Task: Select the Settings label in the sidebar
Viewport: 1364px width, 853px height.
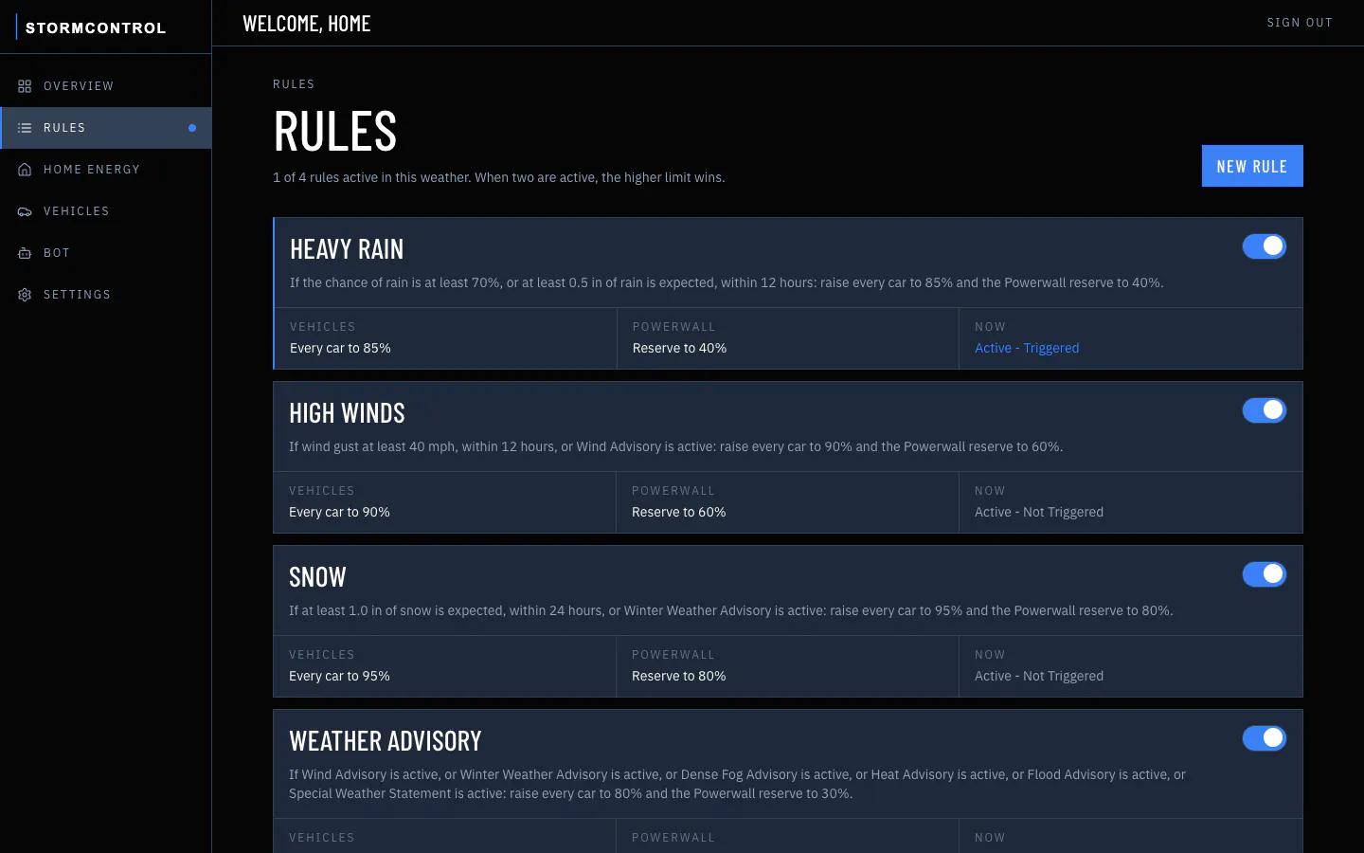Action: pos(78,295)
